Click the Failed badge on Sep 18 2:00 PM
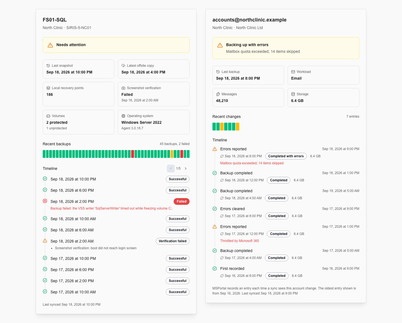The height and width of the screenshot is (323, 402). 181,201
